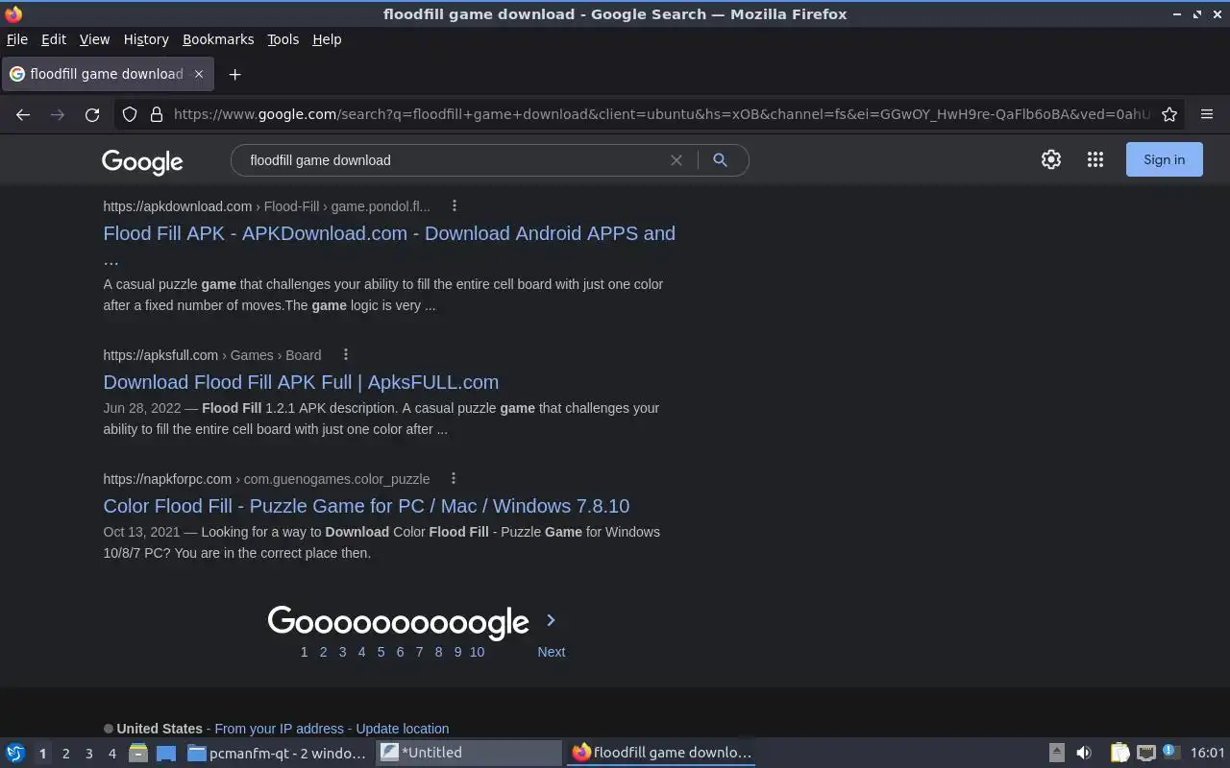Go to results page 7
1230x768 pixels.
click(x=419, y=652)
